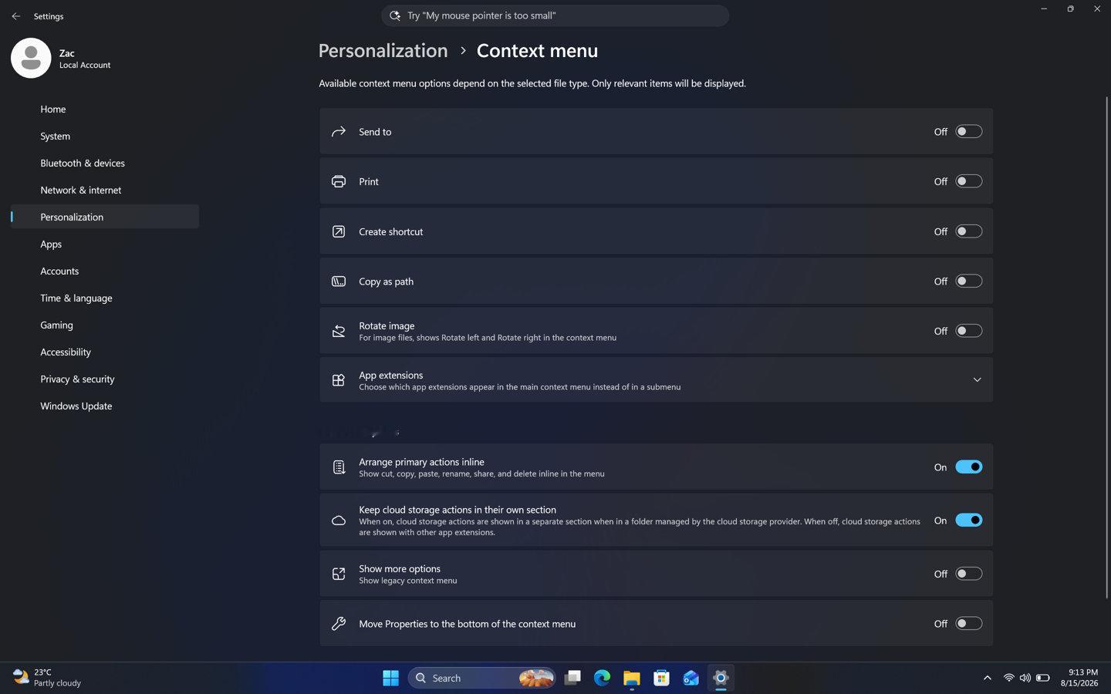
Task: Open Privacy & security
Action: point(105,379)
